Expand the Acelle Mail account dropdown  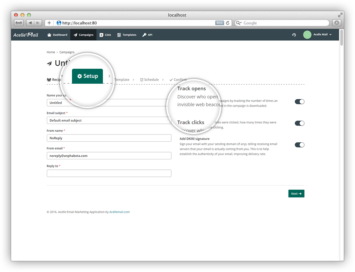323,35
